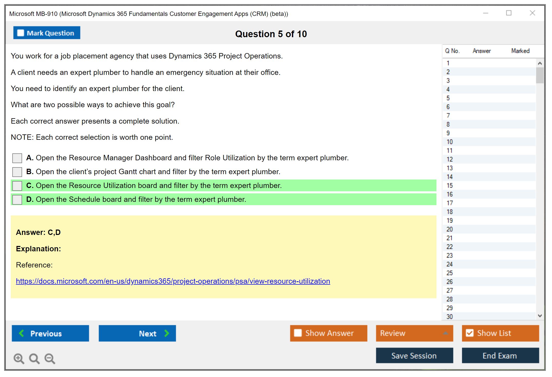Check answer option C checkbox

click(x=17, y=186)
